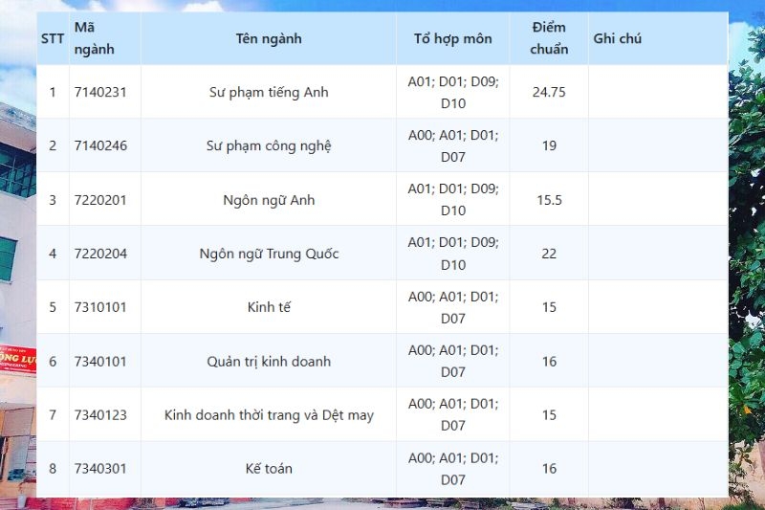765x510 pixels.
Task: Click the Tên ngành column header
Action: coord(269,38)
